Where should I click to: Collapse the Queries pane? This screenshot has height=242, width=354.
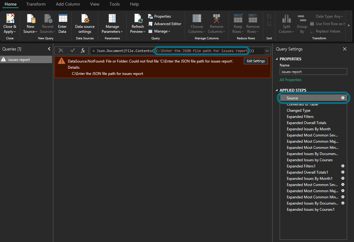[x=49, y=49]
